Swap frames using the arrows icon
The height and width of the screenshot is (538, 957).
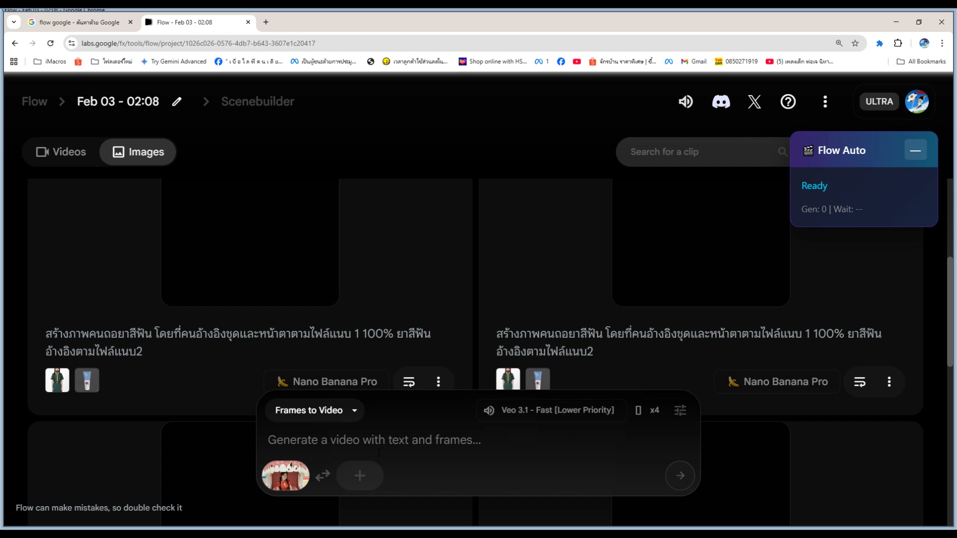322,476
